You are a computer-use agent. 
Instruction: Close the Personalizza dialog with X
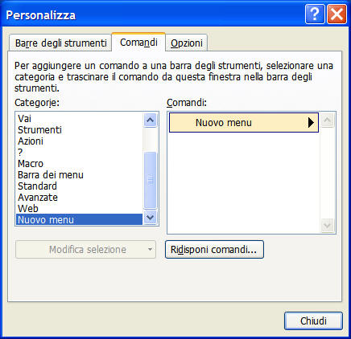click(337, 14)
